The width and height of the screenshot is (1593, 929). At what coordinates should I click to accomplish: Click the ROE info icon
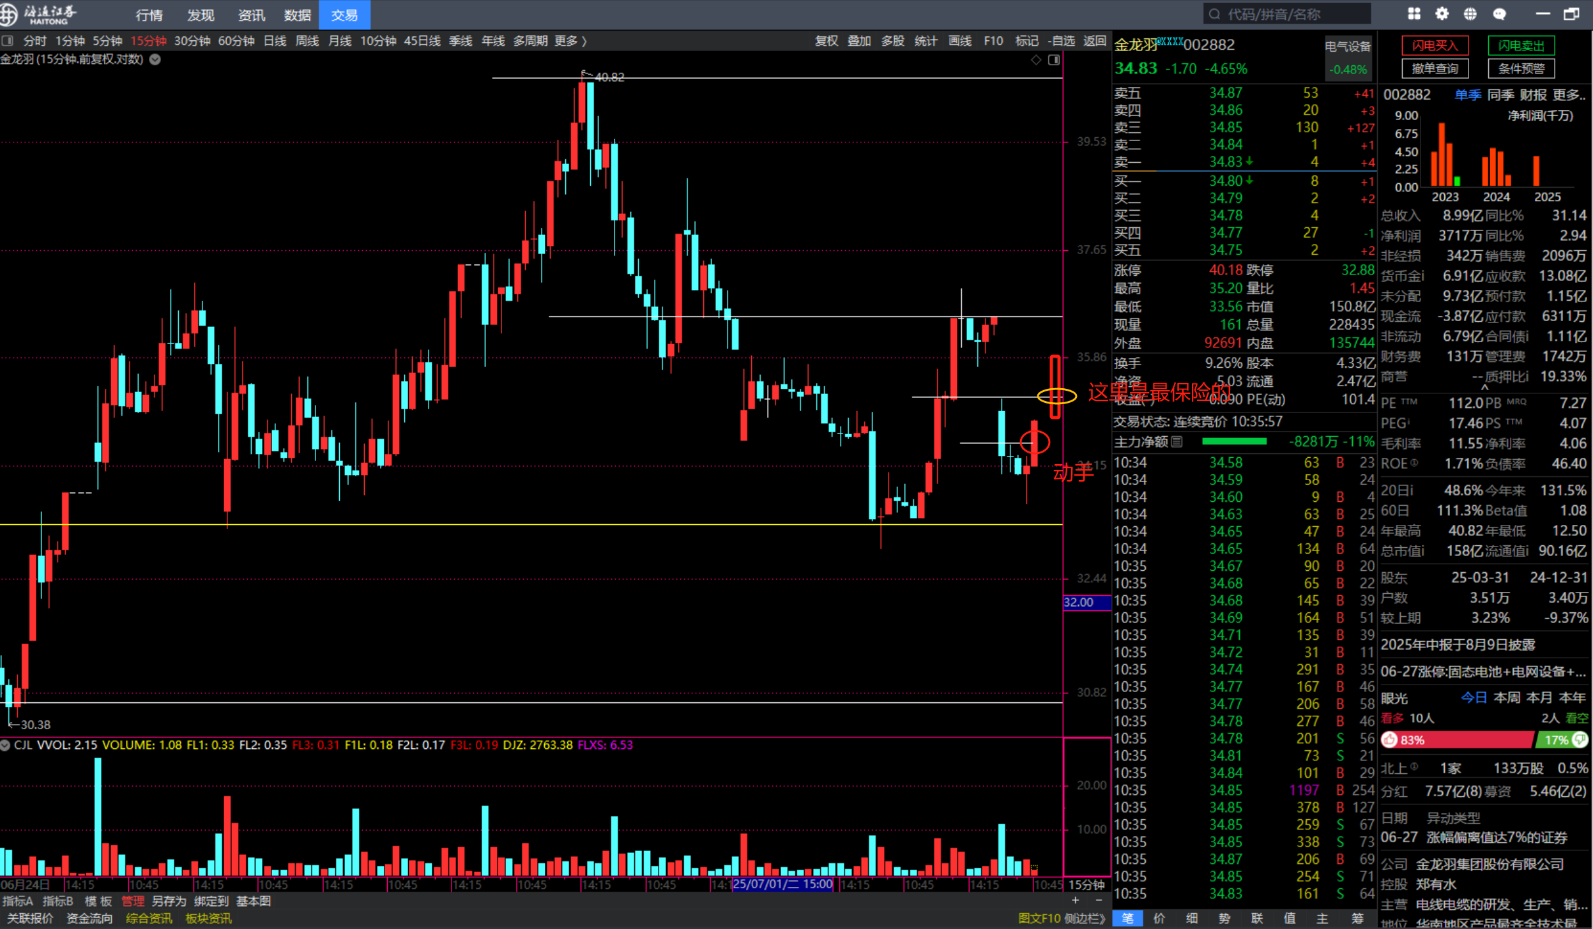click(1414, 462)
